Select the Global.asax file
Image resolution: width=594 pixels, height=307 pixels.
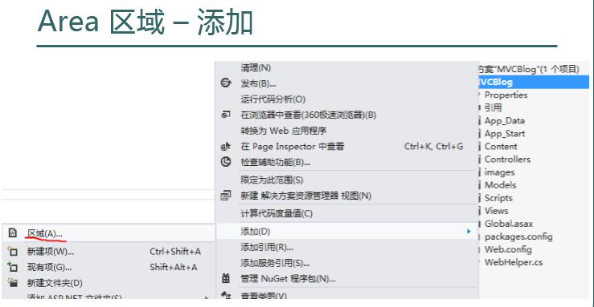tap(508, 224)
